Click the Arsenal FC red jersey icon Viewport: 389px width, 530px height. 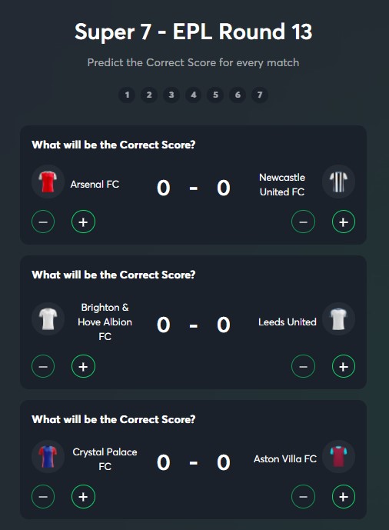click(48, 182)
